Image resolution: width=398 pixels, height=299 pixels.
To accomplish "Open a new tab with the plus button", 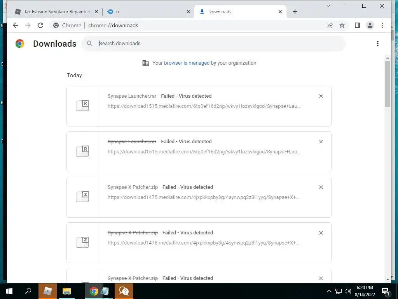I will tap(295, 12).
